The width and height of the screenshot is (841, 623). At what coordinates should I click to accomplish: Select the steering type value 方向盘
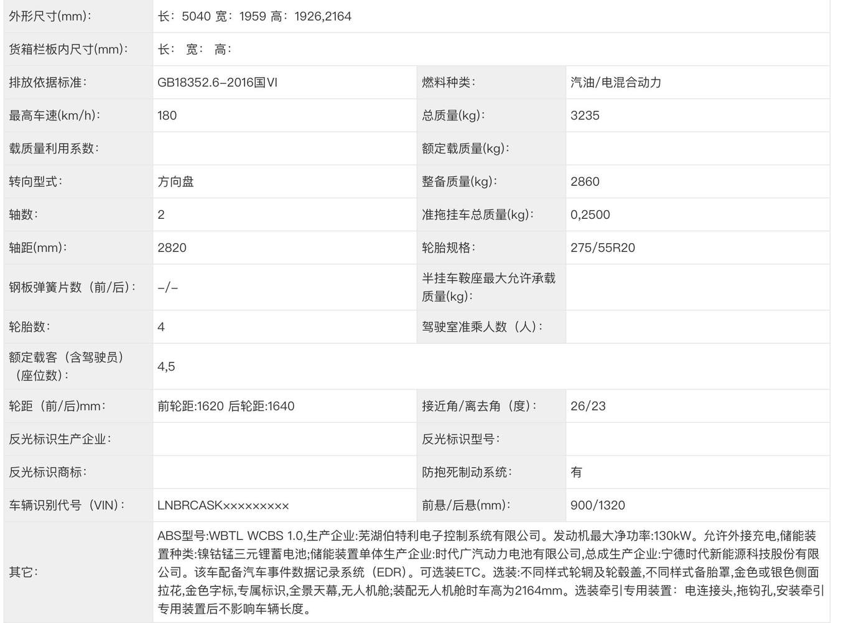point(176,182)
